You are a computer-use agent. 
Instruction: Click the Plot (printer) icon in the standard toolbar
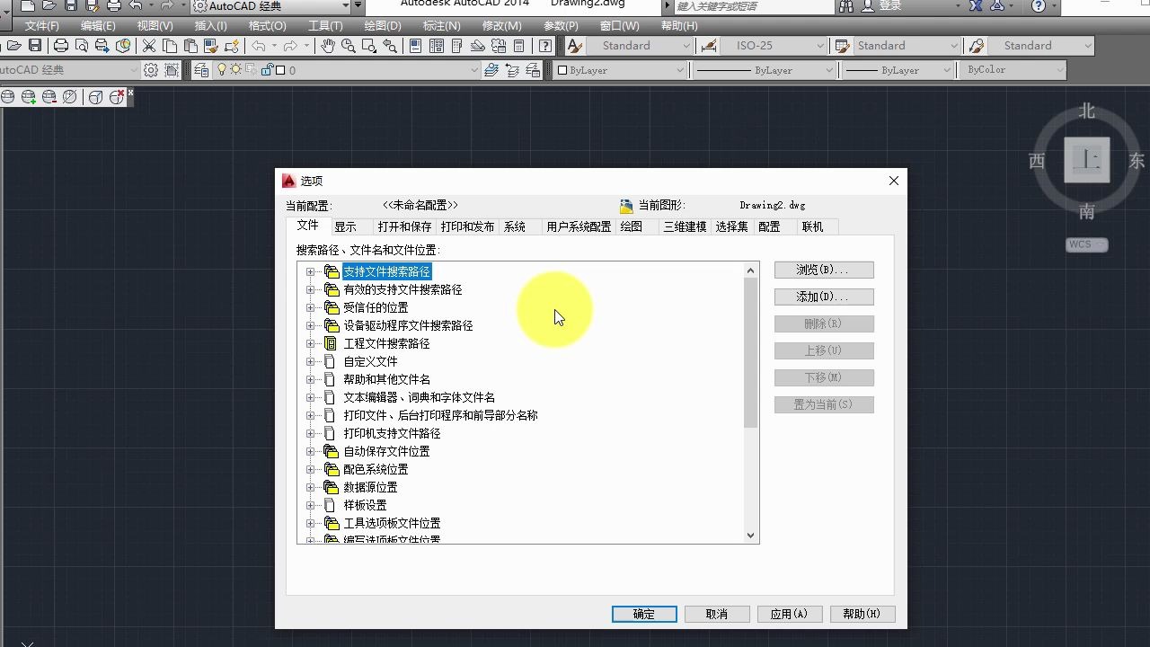[x=60, y=46]
